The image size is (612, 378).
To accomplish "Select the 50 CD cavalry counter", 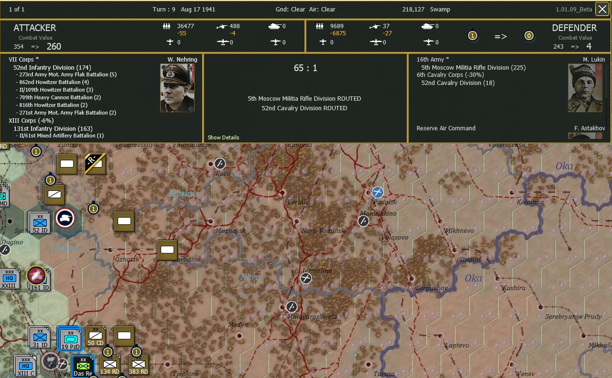I will tap(96, 336).
